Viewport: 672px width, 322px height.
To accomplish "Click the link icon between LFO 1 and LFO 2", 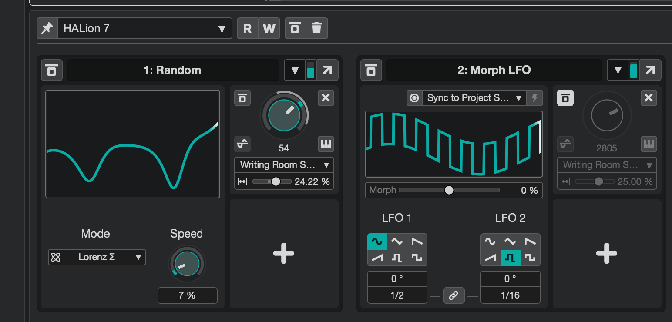I will click(x=454, y=295).
